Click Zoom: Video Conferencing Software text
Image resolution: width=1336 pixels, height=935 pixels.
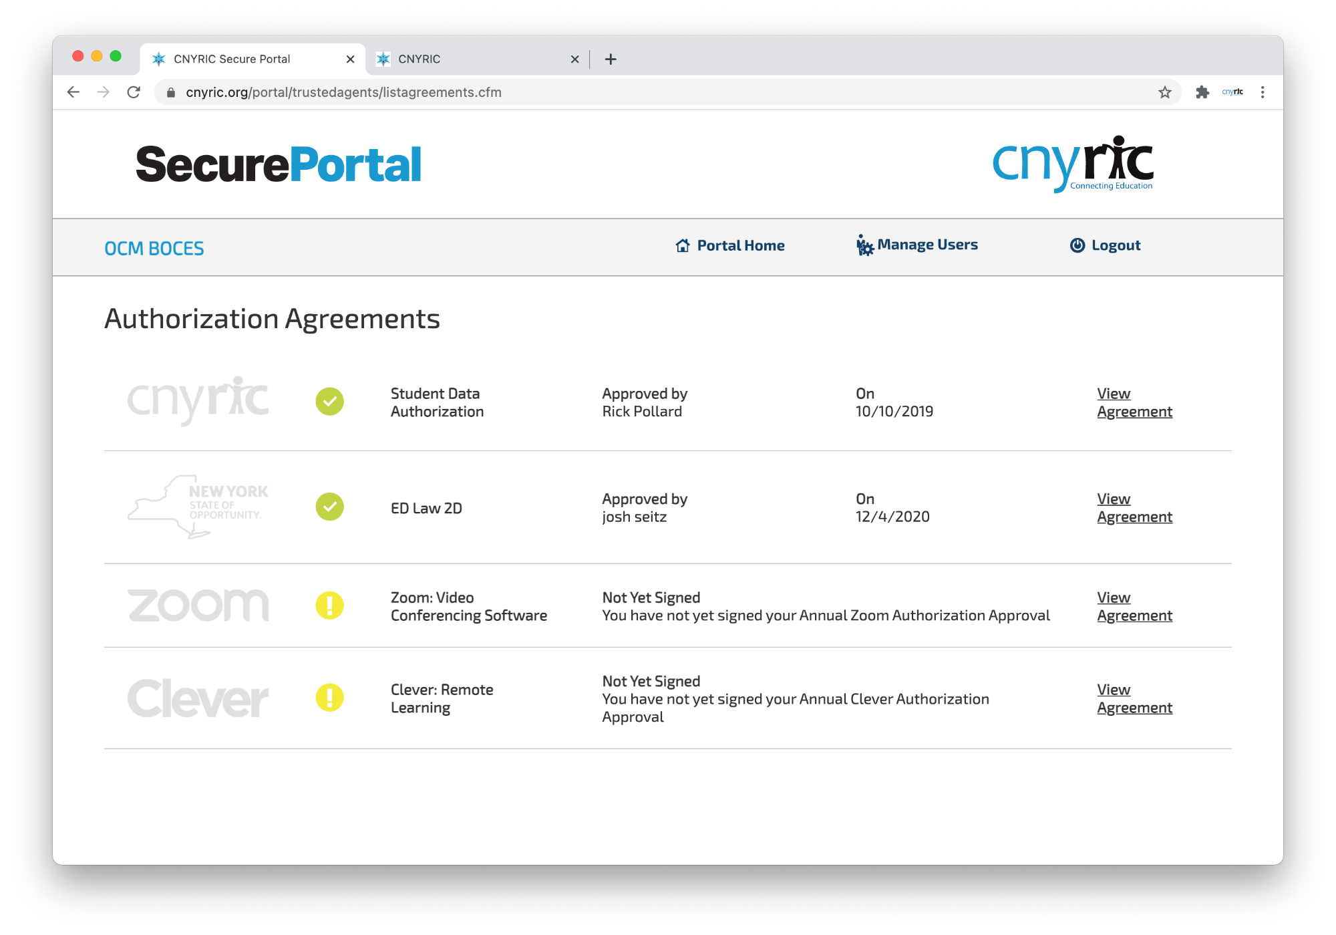click(x=469, y=606)
